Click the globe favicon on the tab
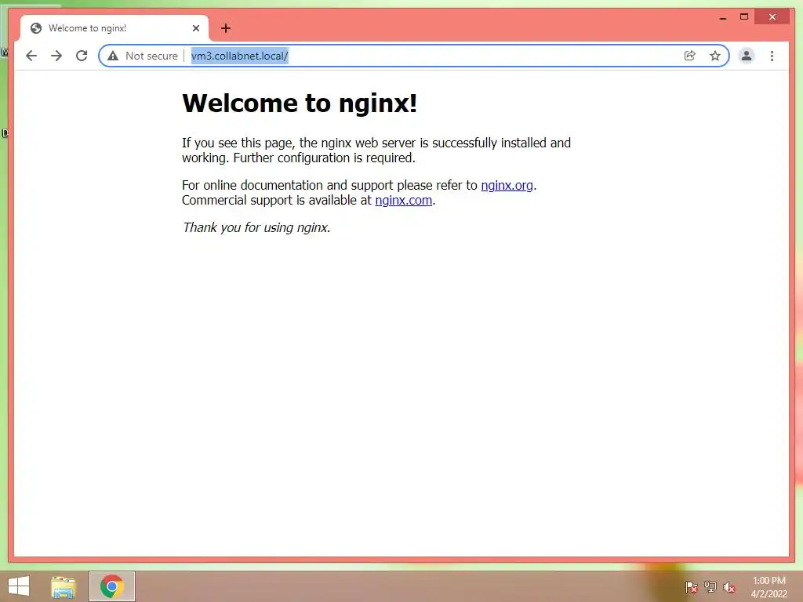This screenshot has width=803, height=602. 36,28
